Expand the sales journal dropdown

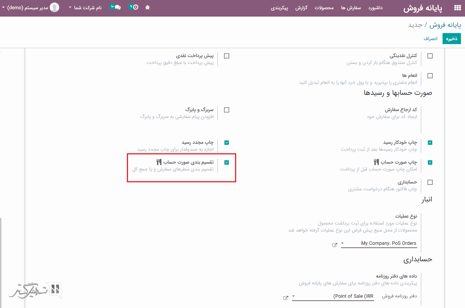tap(294, 296)
